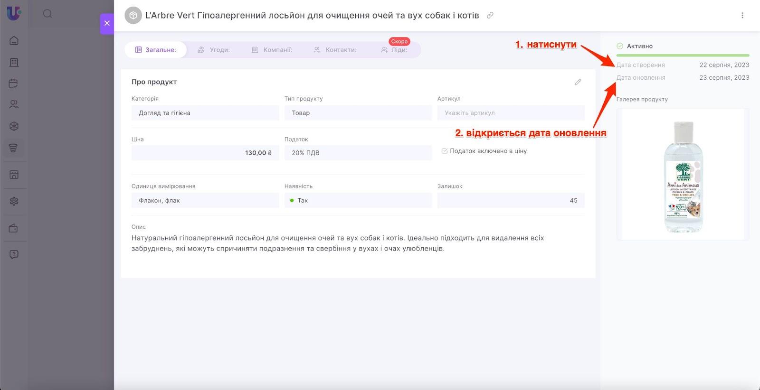The width and height of the screenshot is (760, 390).
Task: Copy product link via chain icon
Action: coord(490,15)
